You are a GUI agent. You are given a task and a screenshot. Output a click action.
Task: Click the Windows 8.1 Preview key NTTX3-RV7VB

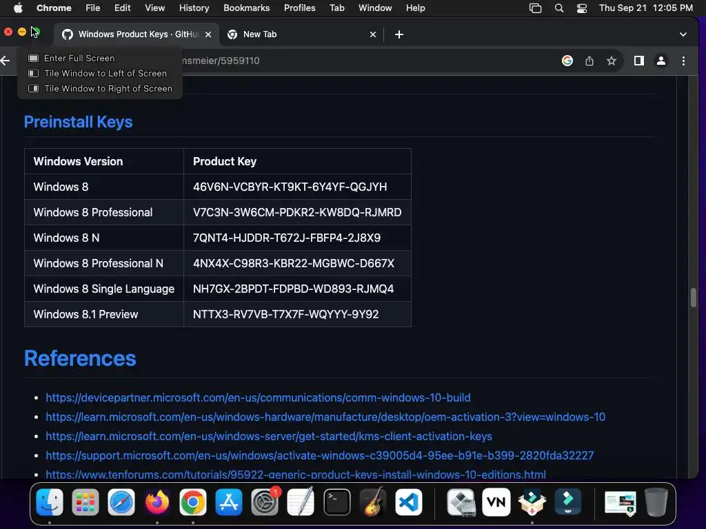pyautogui.click(x=286, y=314)
